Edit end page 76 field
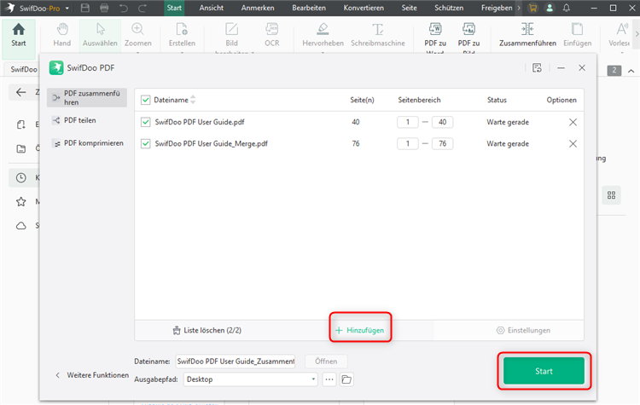Screen dimensions: 640x405 click(x=442, y=143)
